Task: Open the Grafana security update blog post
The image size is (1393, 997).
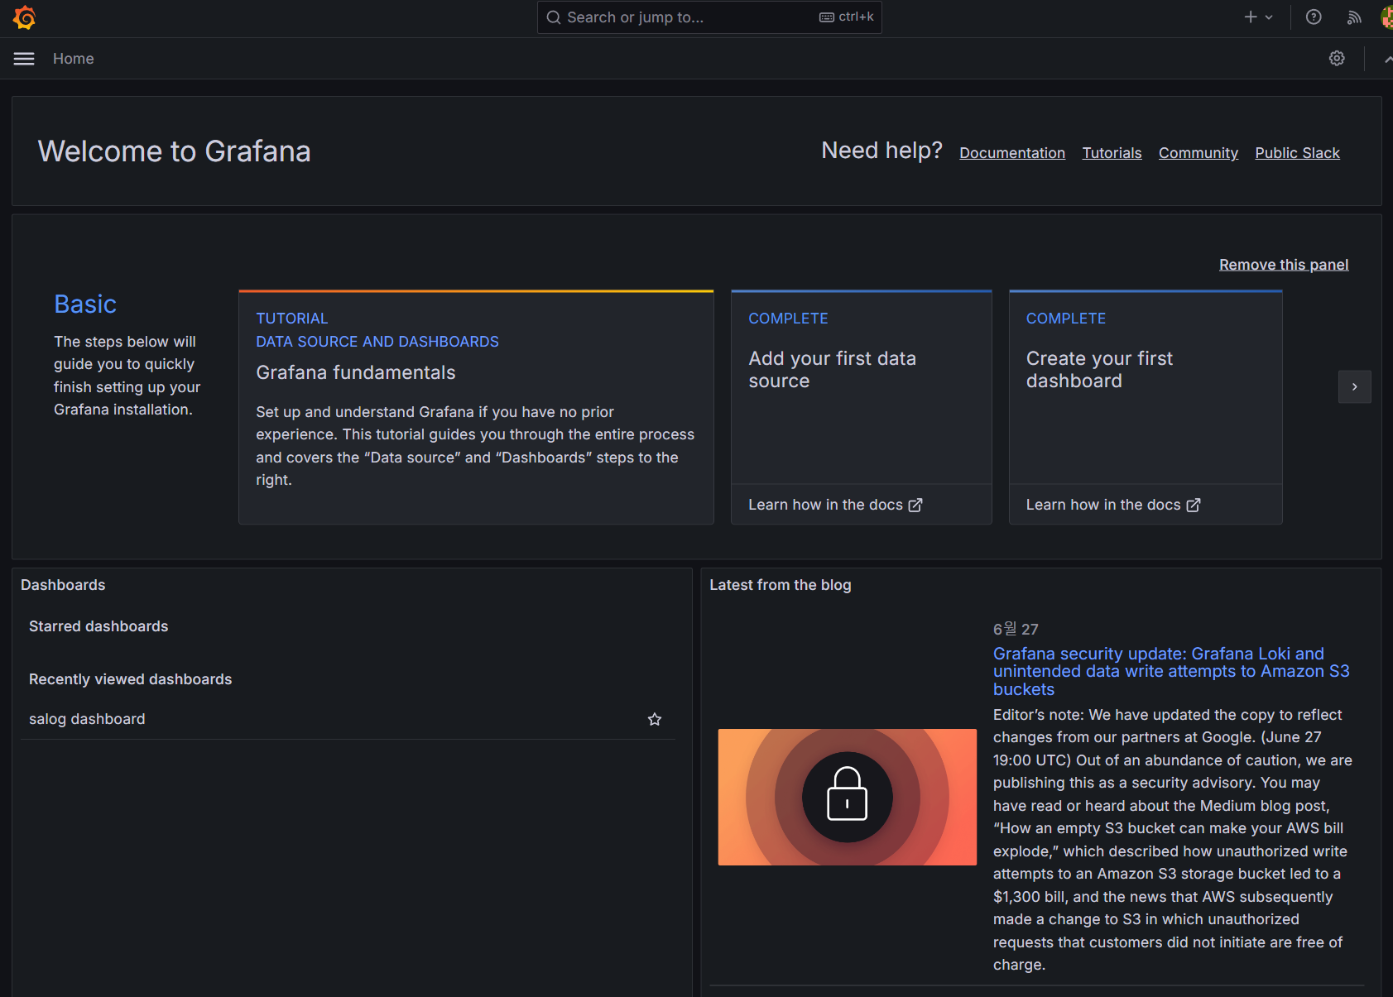Action: pyautogui.click(x=1171, y=671)
